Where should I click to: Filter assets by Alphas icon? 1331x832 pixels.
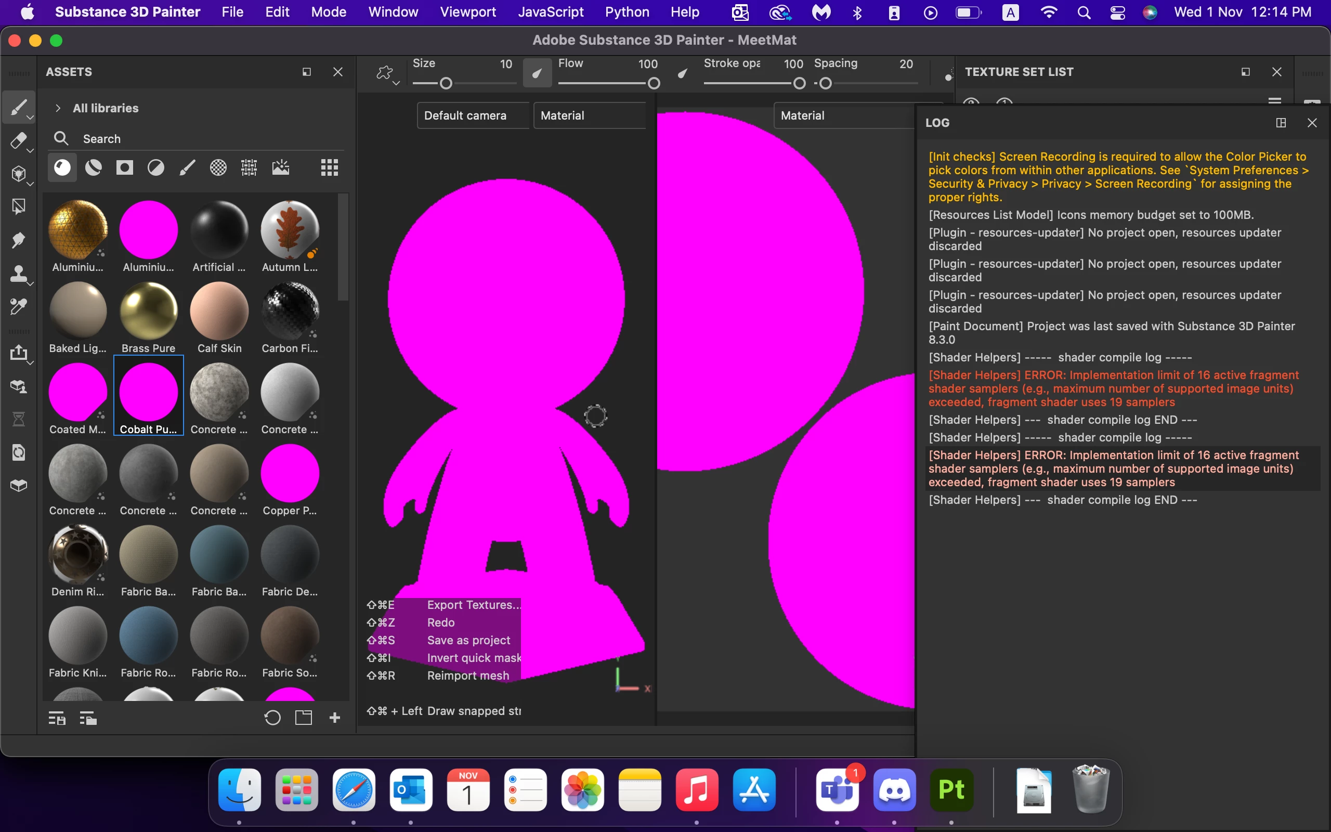[218, 167]
